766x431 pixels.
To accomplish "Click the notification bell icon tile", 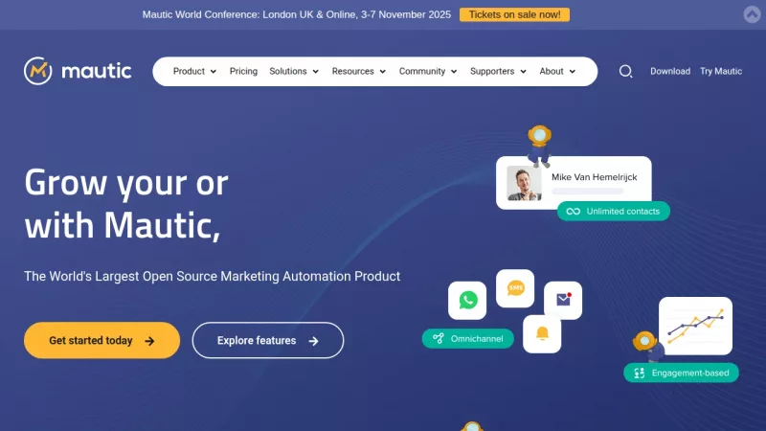I will click(x=542, y=333).
